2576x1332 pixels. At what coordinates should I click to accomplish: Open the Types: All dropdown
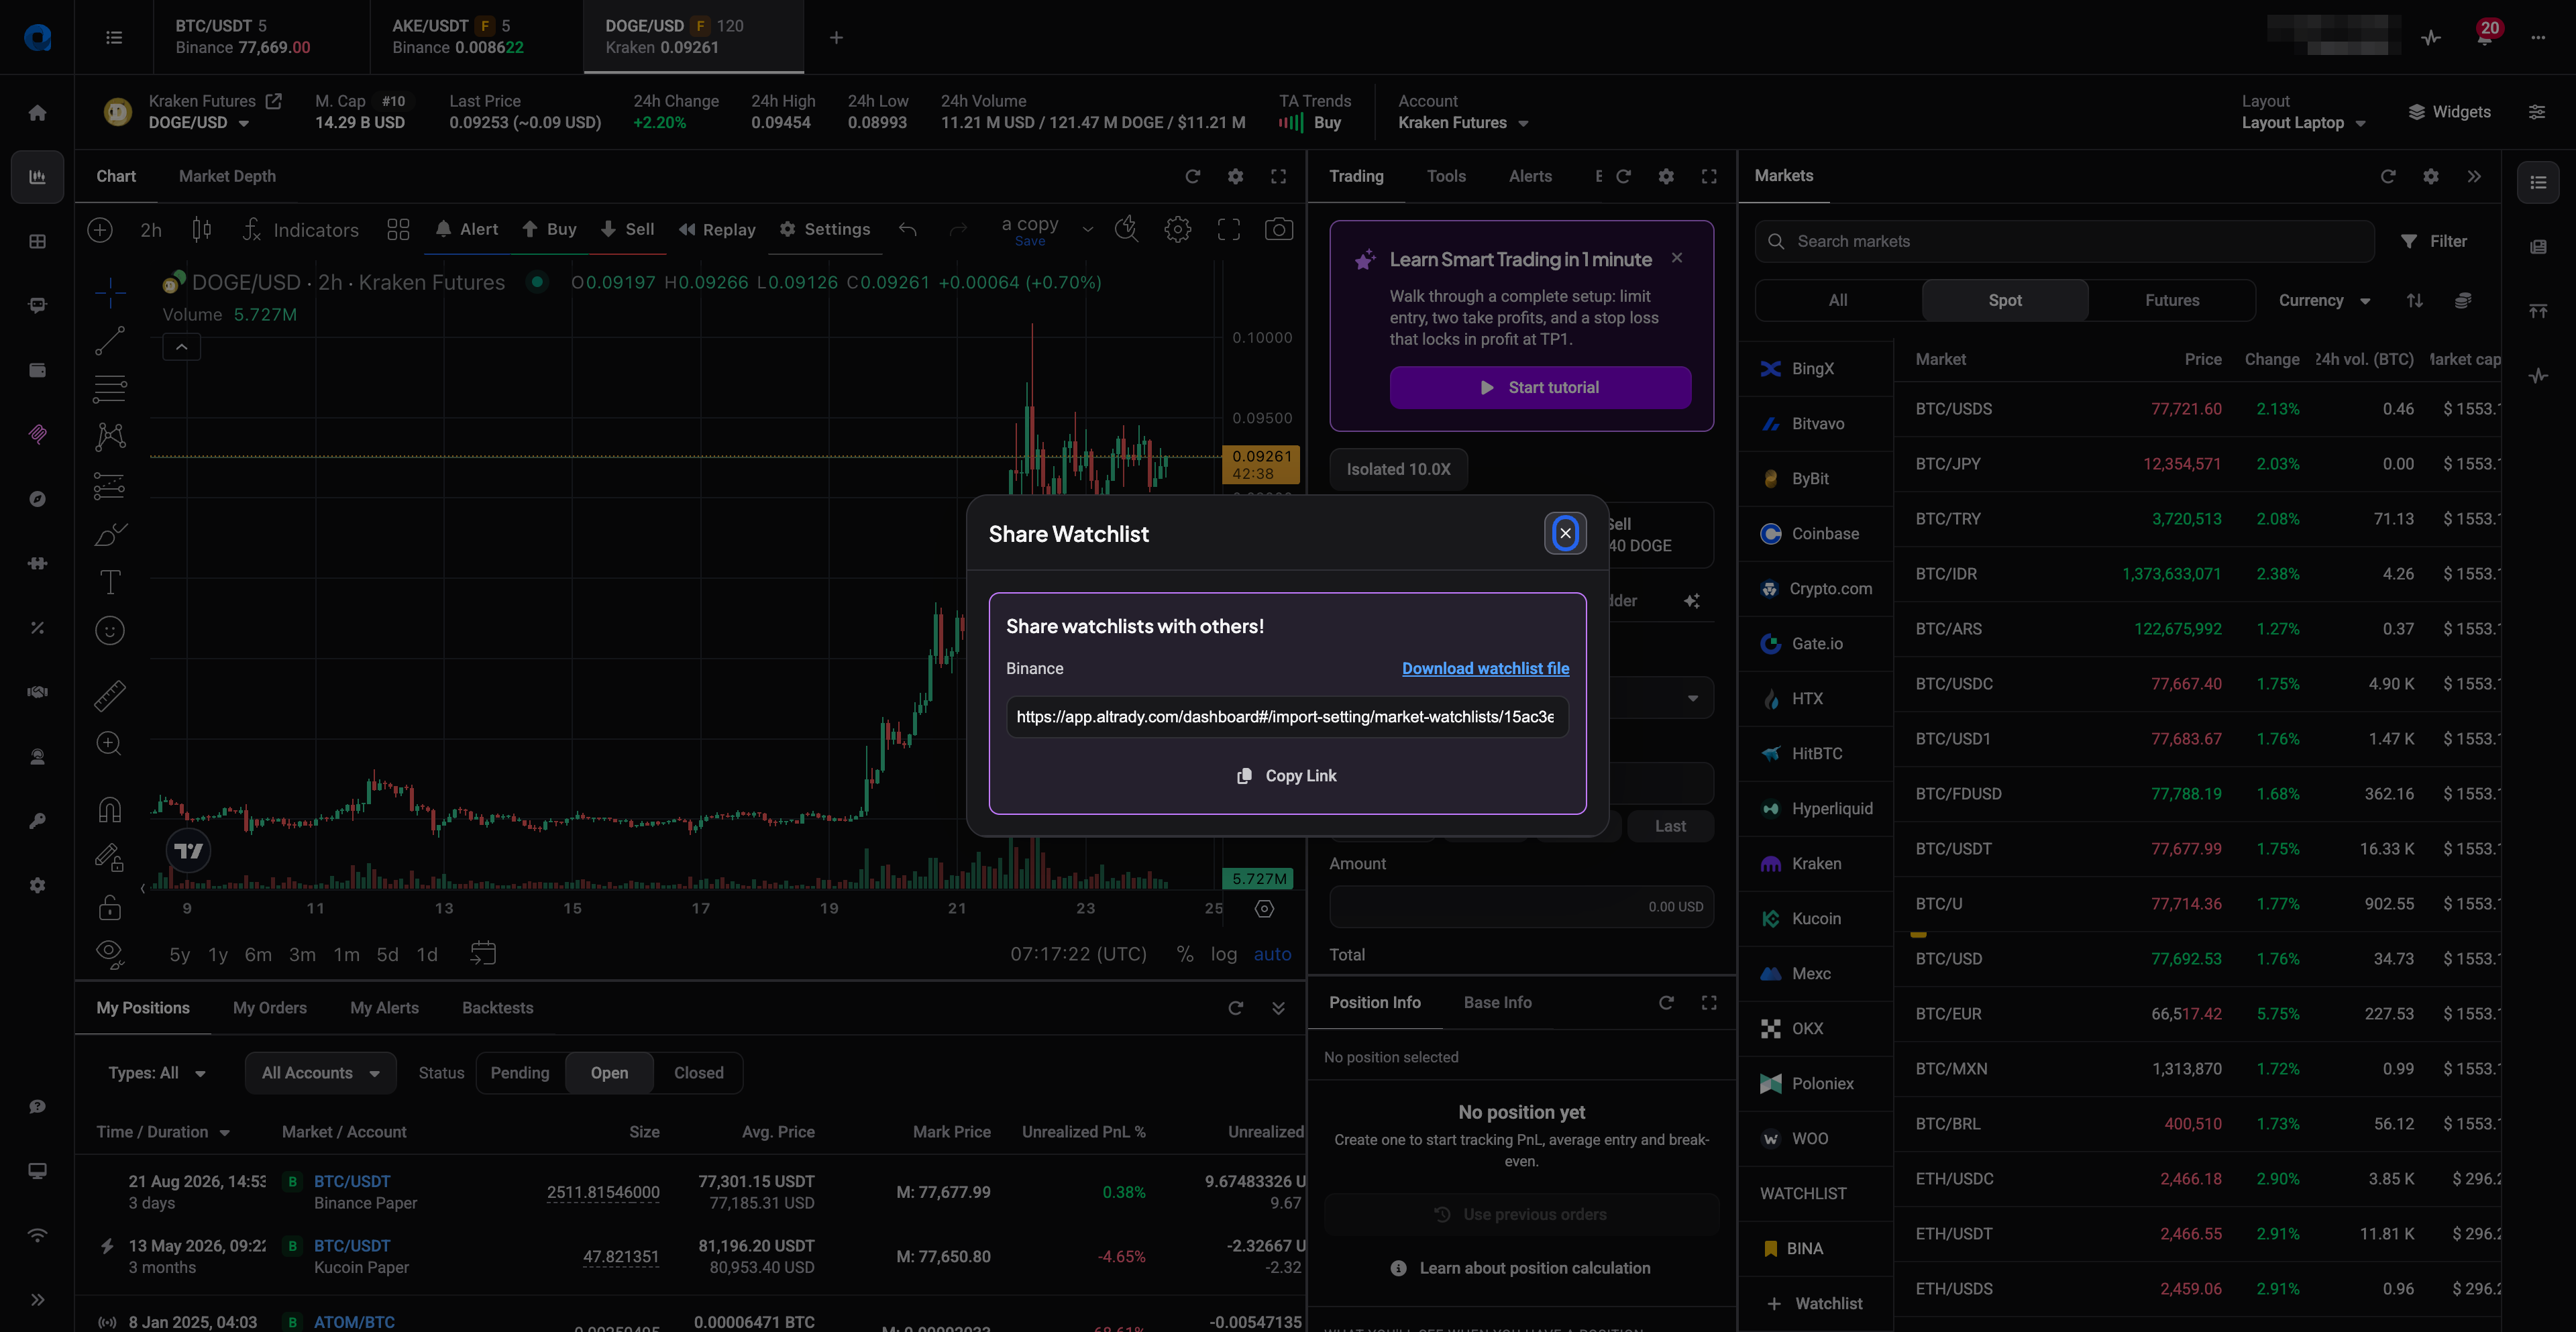(x=157, y=1073)
